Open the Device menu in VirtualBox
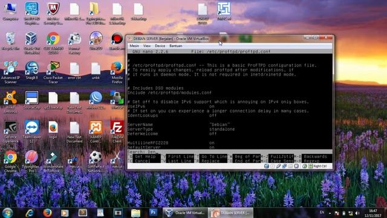Image resolution: width=387 pixels, height=218 pixels. point(160,46)
